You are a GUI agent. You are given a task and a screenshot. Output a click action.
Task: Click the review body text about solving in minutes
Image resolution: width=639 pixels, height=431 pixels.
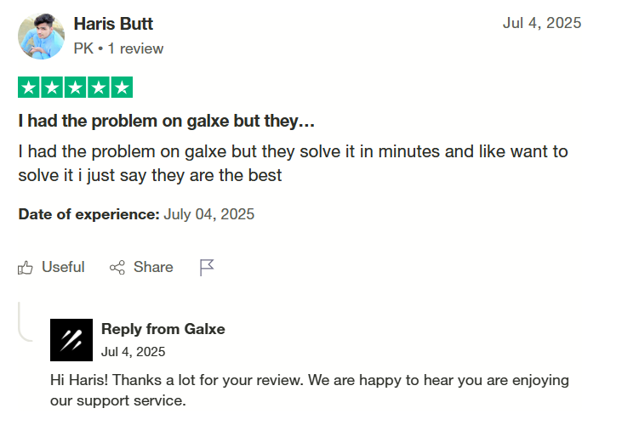[293, 163]
